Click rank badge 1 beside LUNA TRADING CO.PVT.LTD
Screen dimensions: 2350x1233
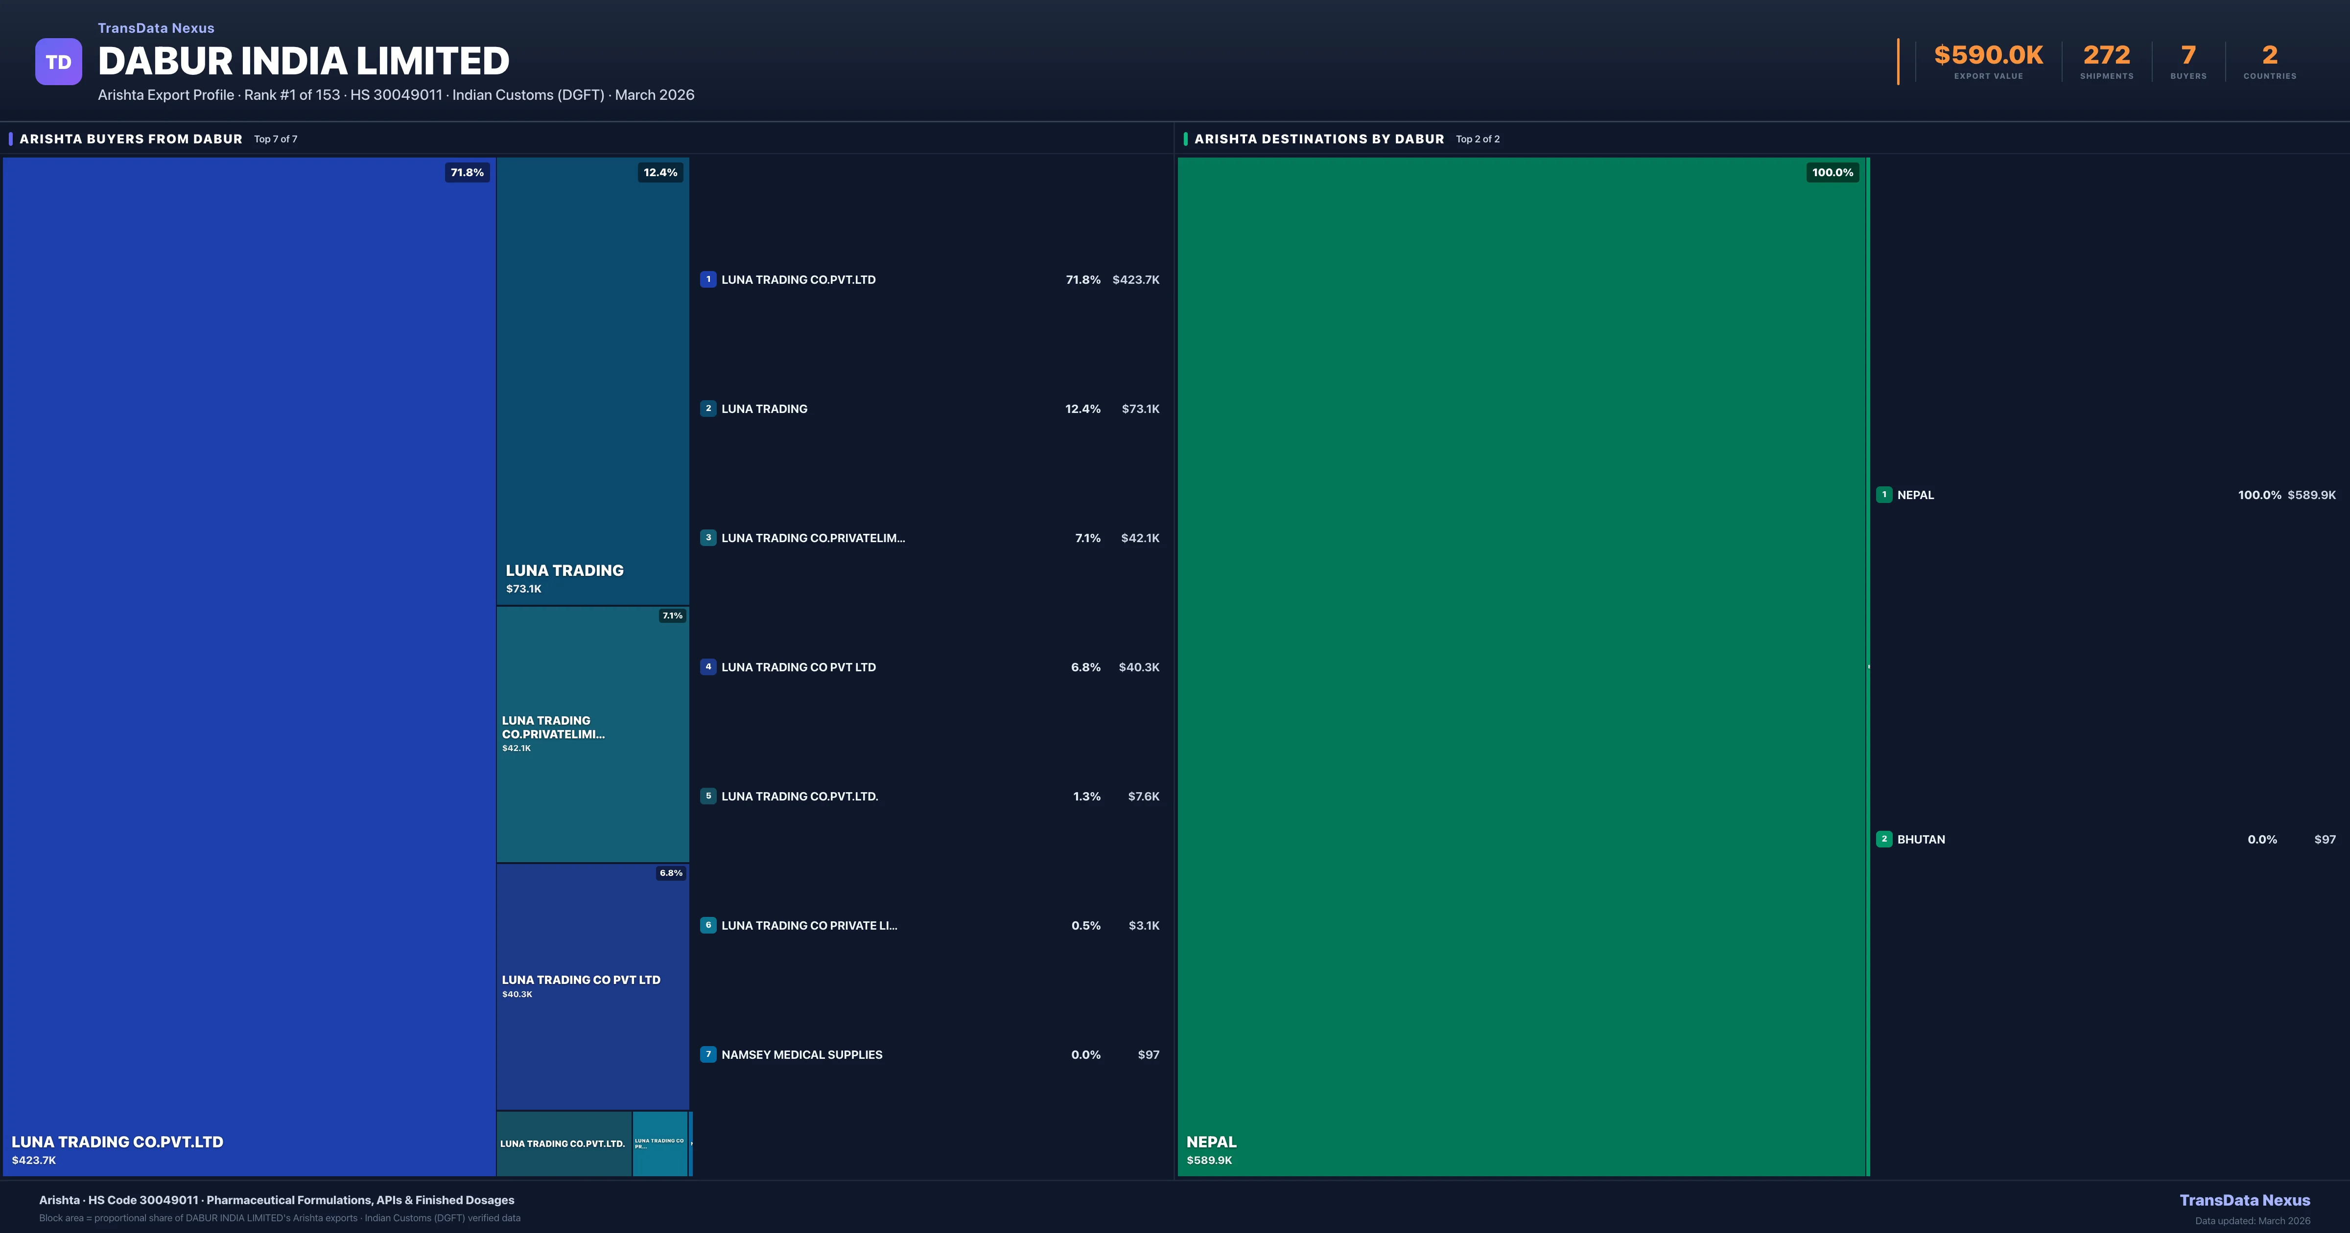pyautogui.click(x=708, y=280)
